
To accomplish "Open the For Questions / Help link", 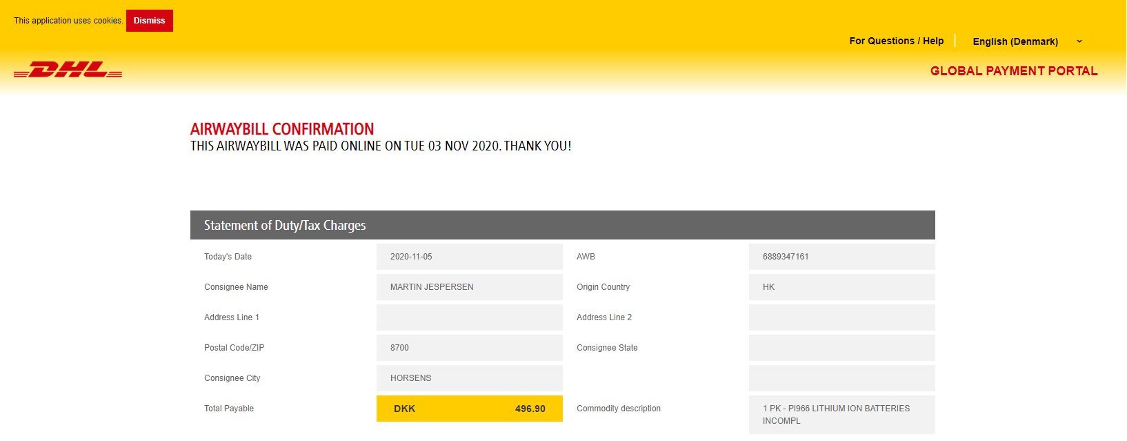I will (x=897, y=41).
